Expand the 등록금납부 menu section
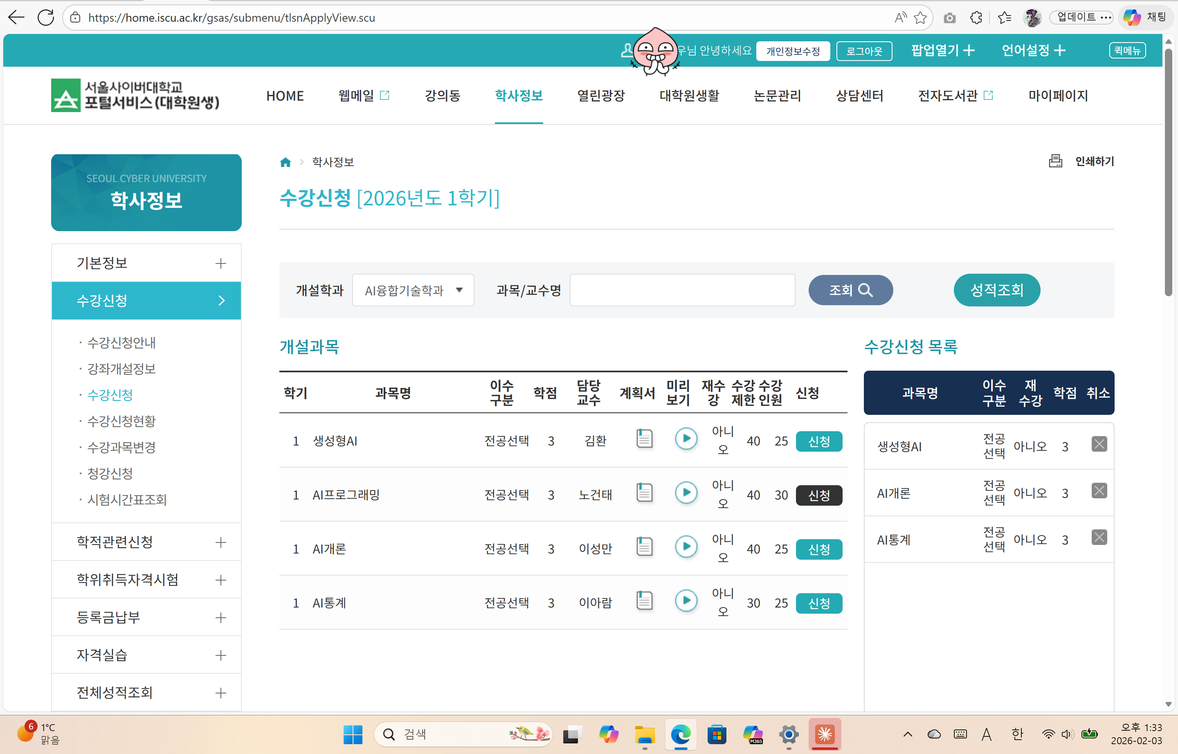This screenshot has height=754, width=1178. [220, 617]
